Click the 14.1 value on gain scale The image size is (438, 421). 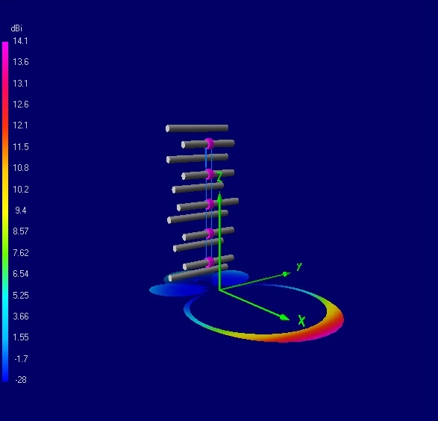20,41
